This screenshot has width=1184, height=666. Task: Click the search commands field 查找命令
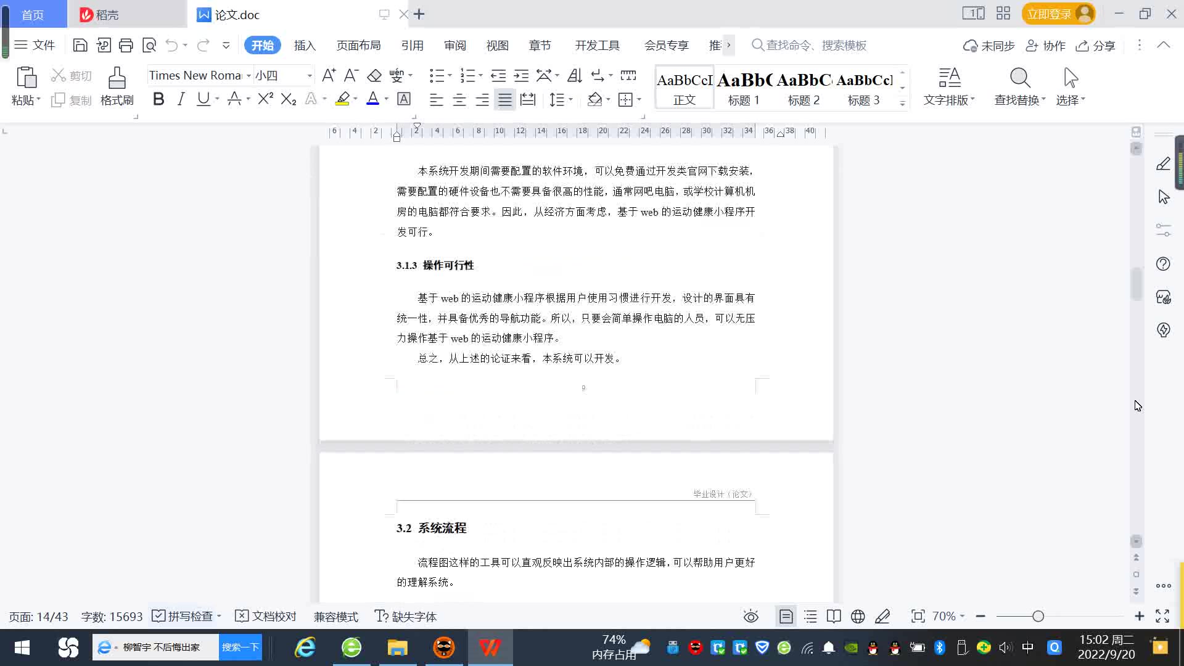coord(815,46)
